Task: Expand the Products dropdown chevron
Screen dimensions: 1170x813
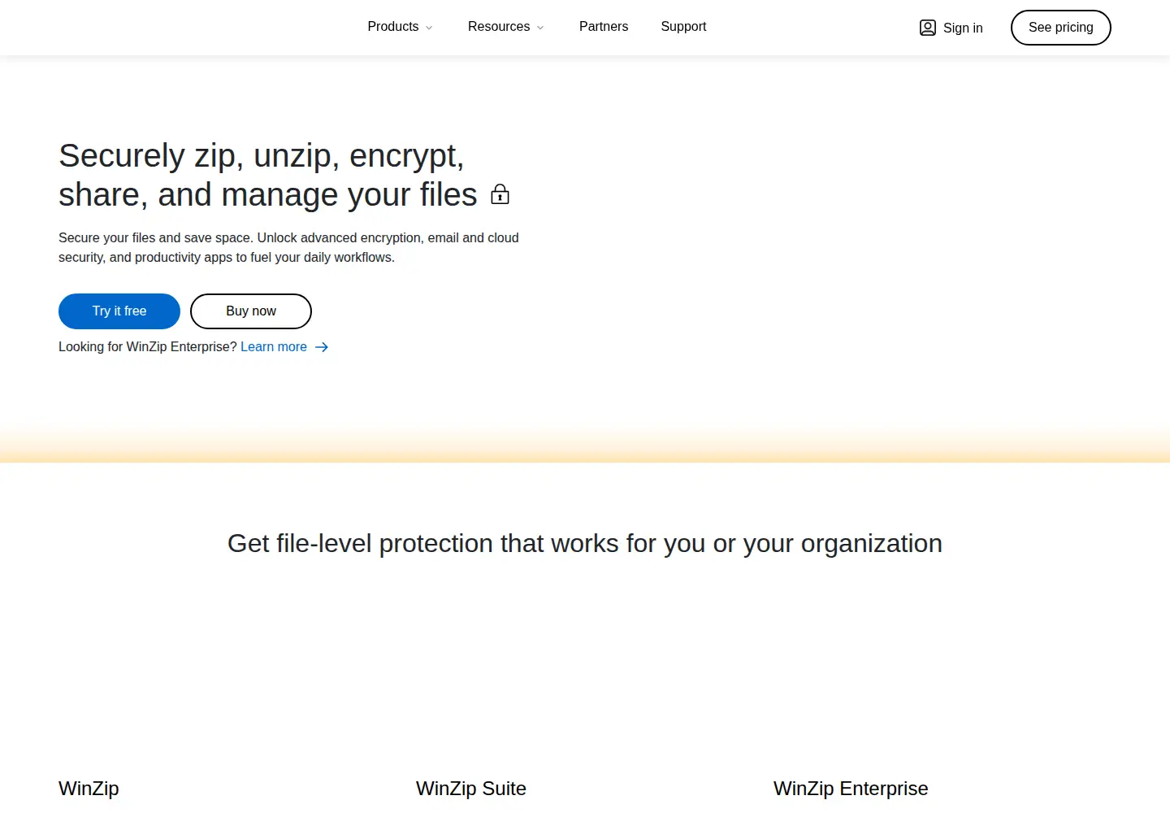Action: click(x=429, y=28)
